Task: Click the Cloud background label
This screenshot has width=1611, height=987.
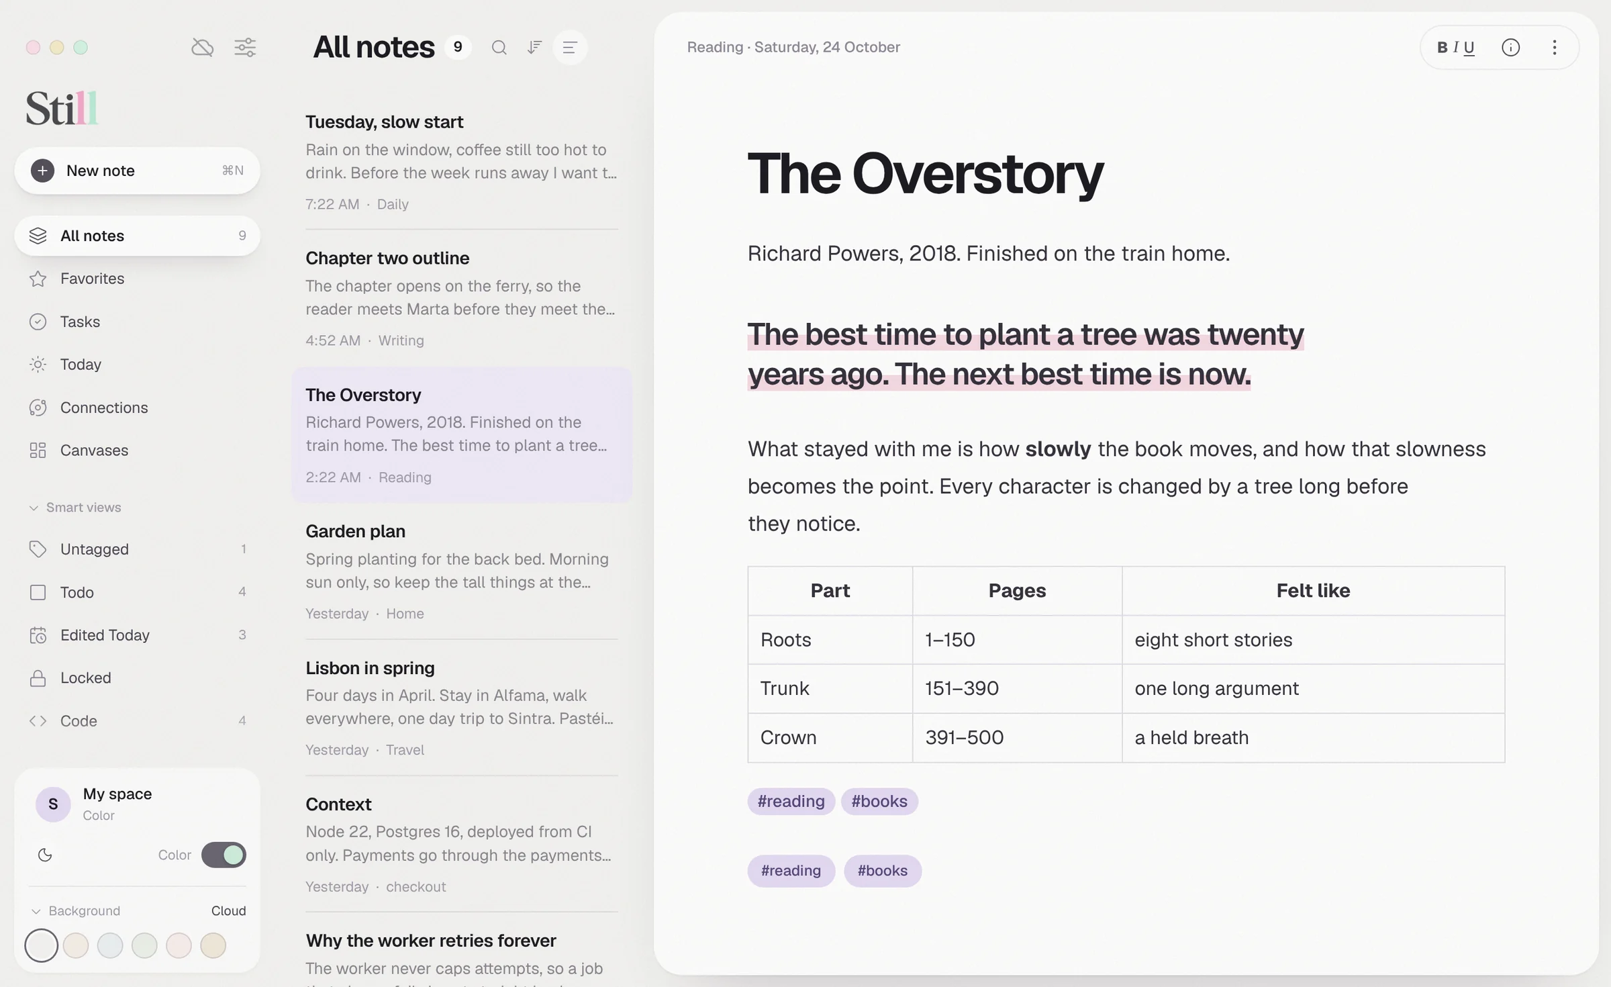Action: tap(228, 911)
